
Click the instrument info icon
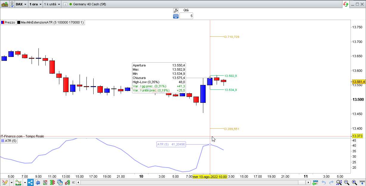pyautogui.click(x=65, y=4)
